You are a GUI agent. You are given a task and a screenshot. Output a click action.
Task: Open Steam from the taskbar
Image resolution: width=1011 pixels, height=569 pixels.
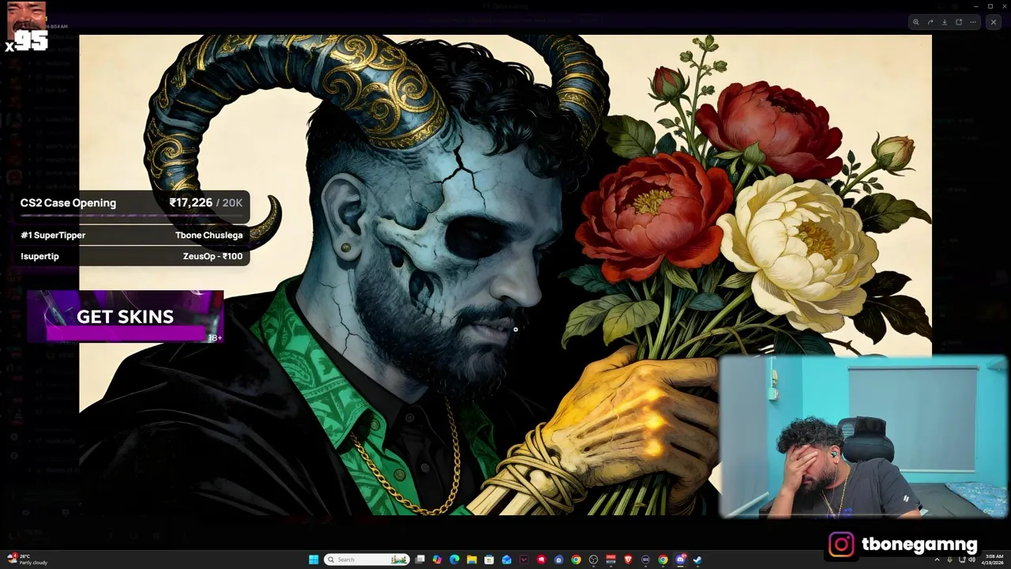pyautogui.click(x=697, y=560)
